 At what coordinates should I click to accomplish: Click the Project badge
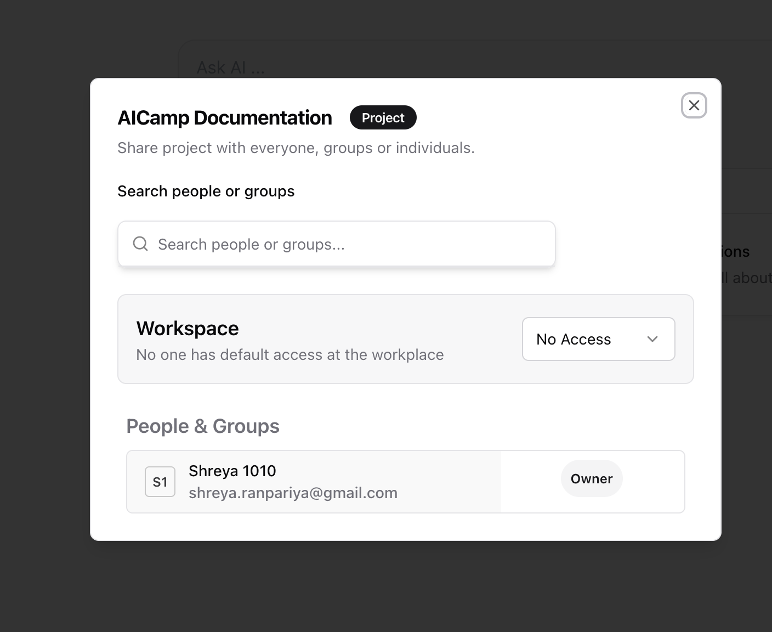click(383, 117)
